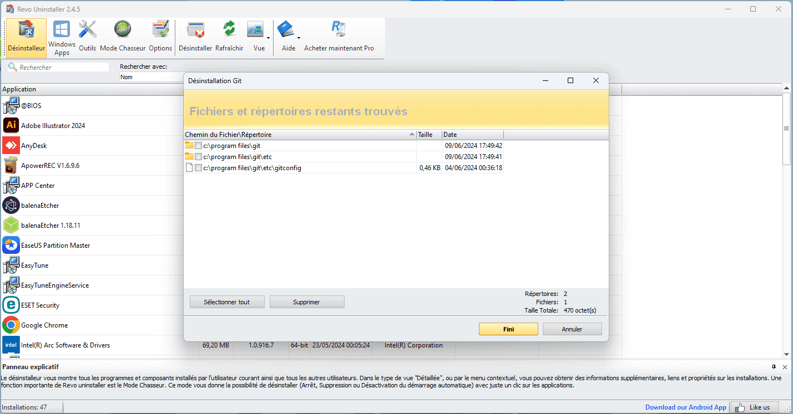Select the Adobe Illustrator 2024 icon
The image size is (793, 414).
(x=11, y=125)
